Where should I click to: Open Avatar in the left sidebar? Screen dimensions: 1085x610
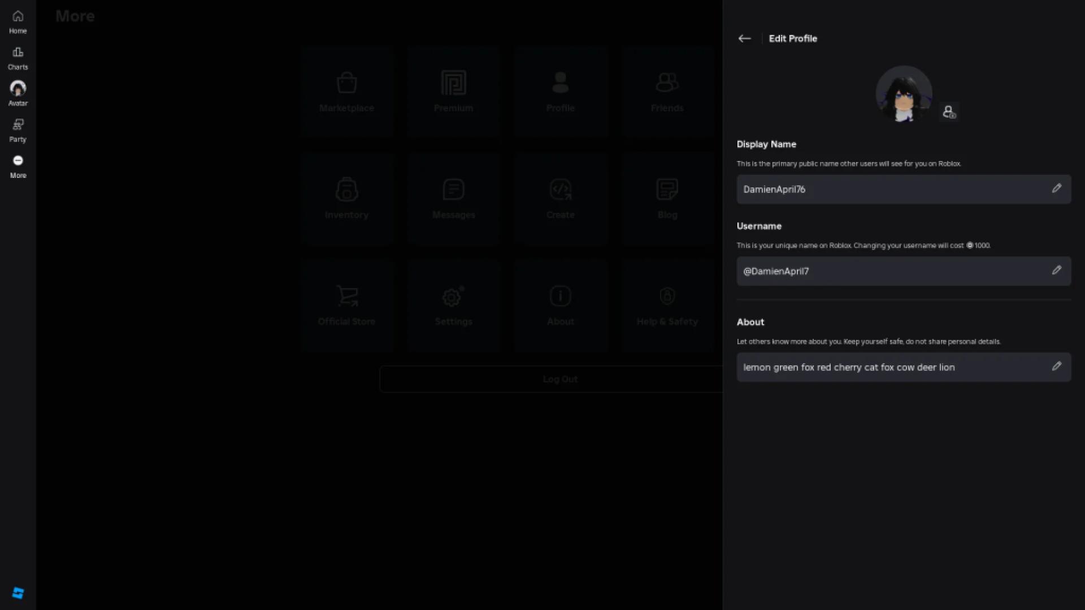click(18, 94)
